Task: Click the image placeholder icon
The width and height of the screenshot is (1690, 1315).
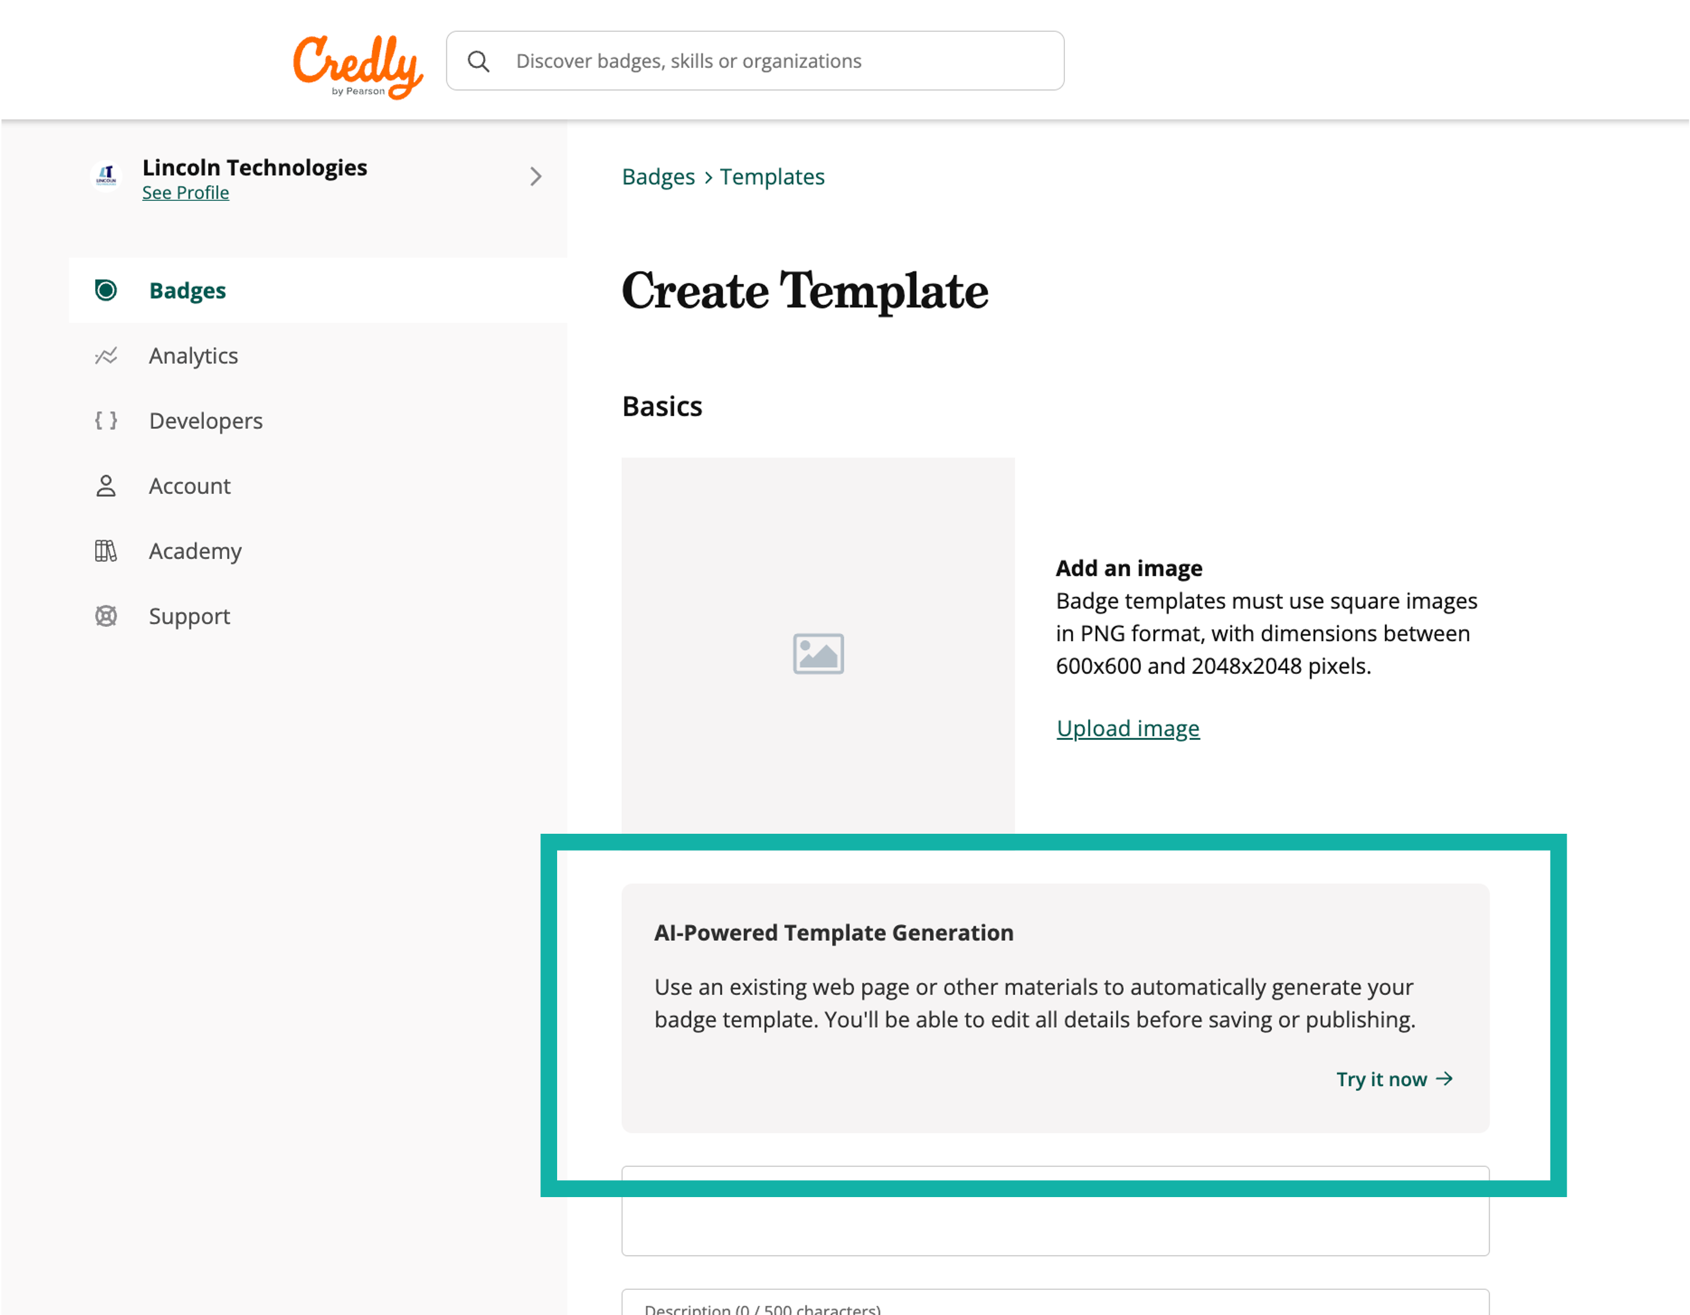Action: pos(818,654)
